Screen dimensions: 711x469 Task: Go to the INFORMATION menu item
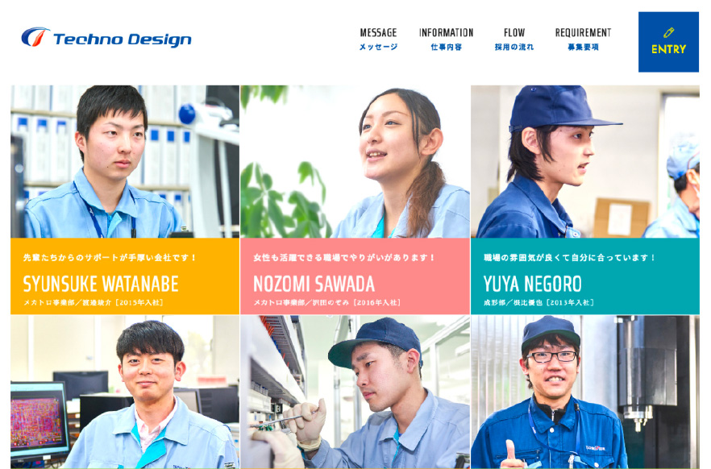[x=447, y=39]
